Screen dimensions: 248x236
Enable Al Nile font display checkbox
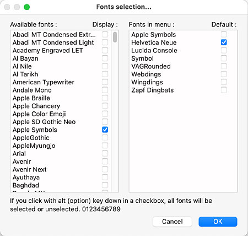(x=105, y=66)
